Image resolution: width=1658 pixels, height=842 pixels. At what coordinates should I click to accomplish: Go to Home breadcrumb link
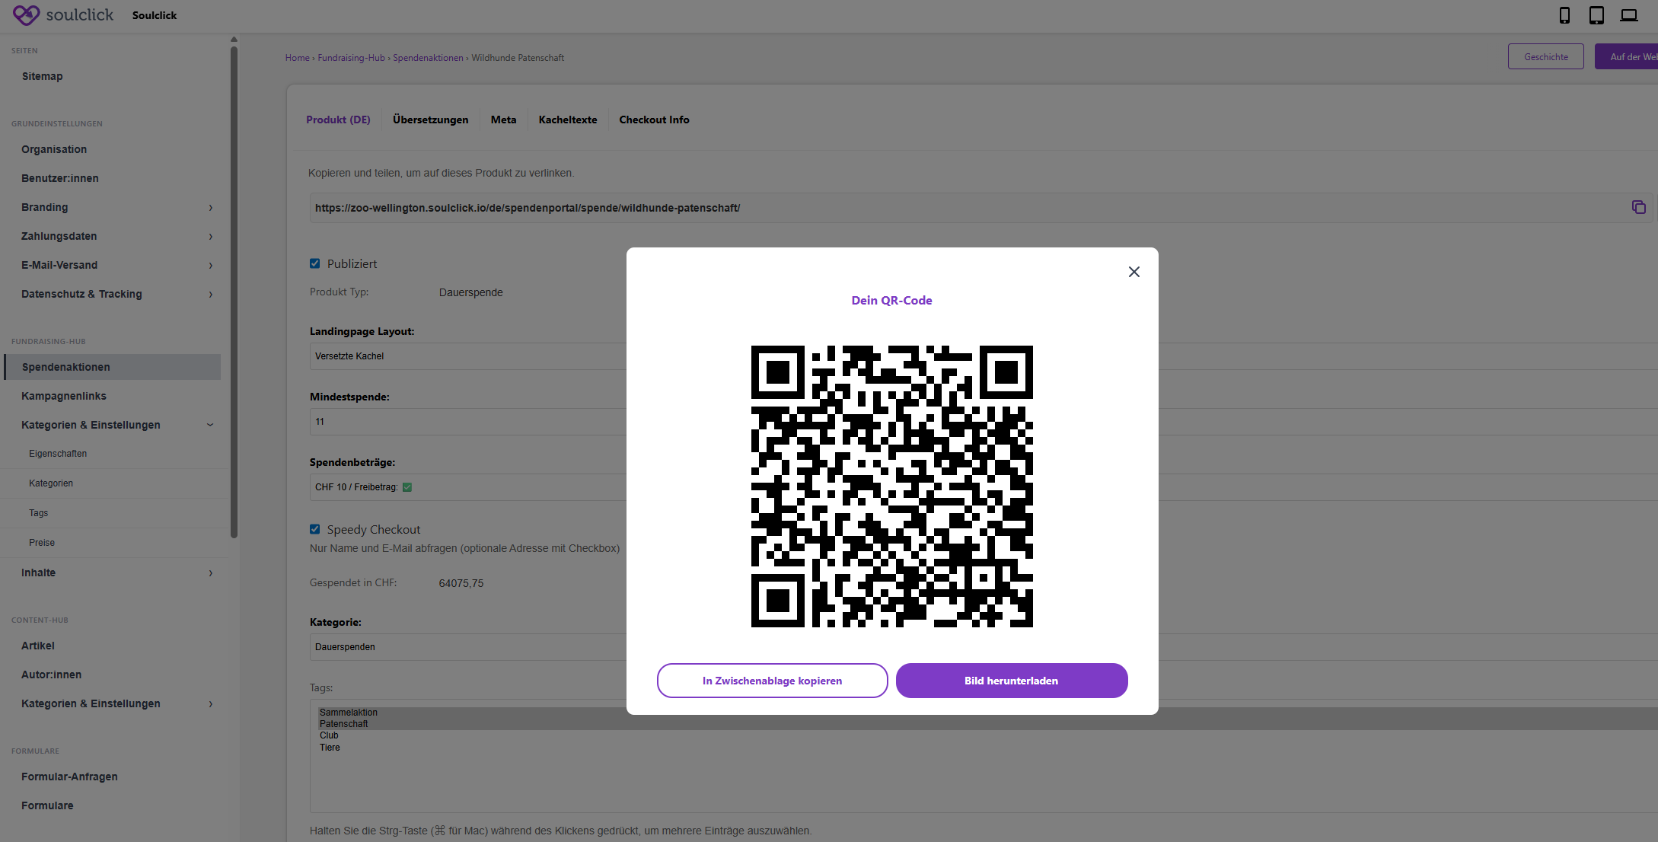point(297,58)
